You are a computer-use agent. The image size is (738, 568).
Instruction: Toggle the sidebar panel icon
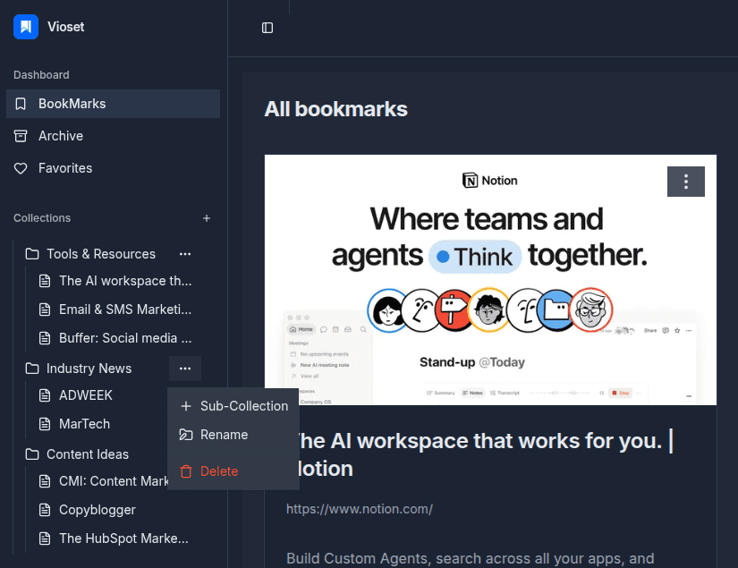click(x=267, y=28)
